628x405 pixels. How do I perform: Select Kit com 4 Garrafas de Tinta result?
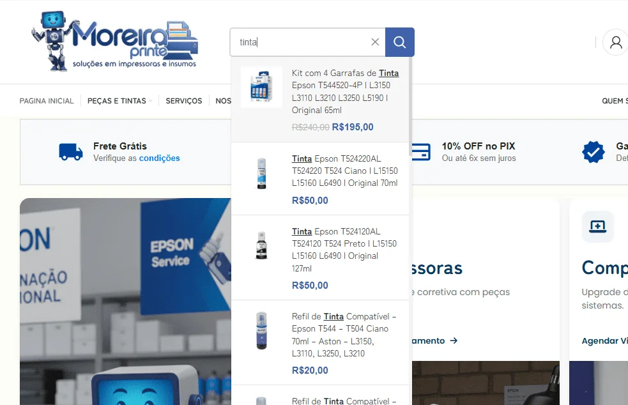coord(320,100)
